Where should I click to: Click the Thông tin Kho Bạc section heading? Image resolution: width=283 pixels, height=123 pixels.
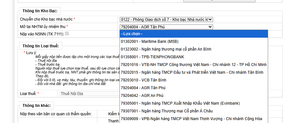coord(40,11)
